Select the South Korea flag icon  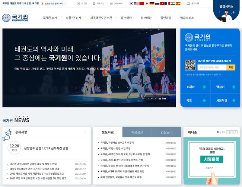(131, 3)
